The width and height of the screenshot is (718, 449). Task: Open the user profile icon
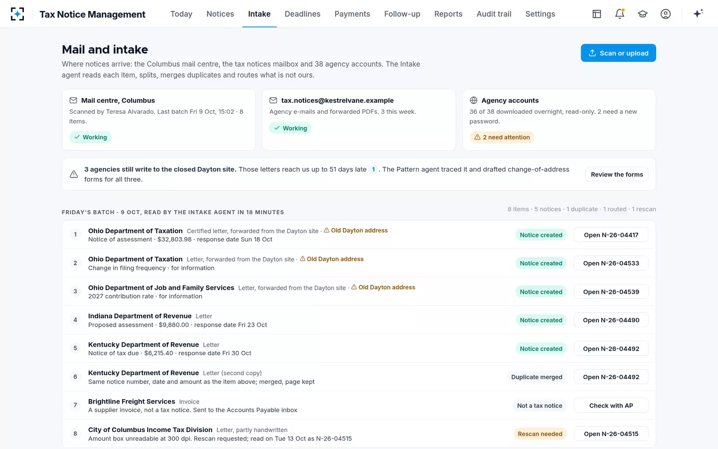[x=666, y=14]
